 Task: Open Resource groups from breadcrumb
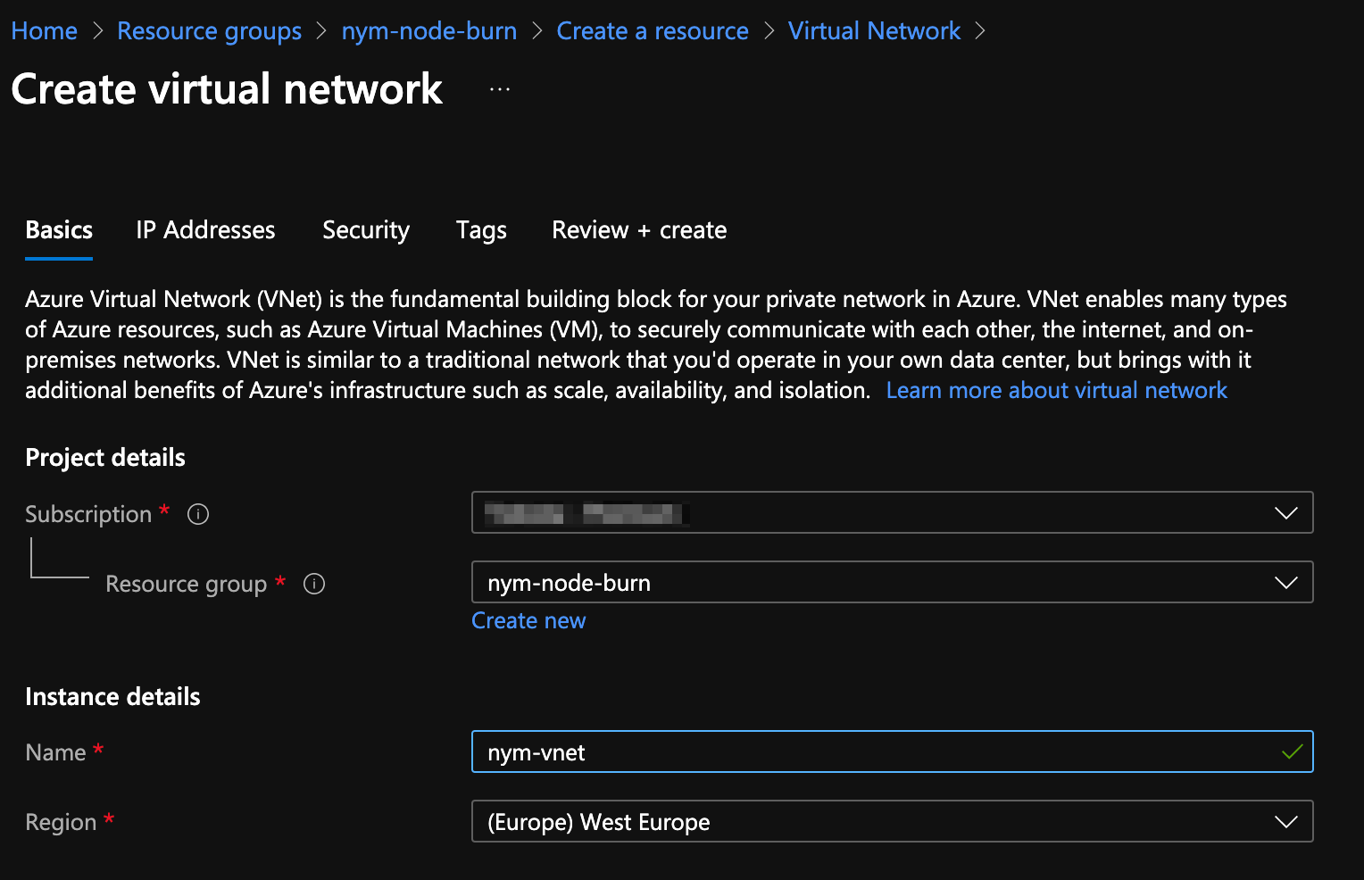pyautogui.click(x=209, y=30)
